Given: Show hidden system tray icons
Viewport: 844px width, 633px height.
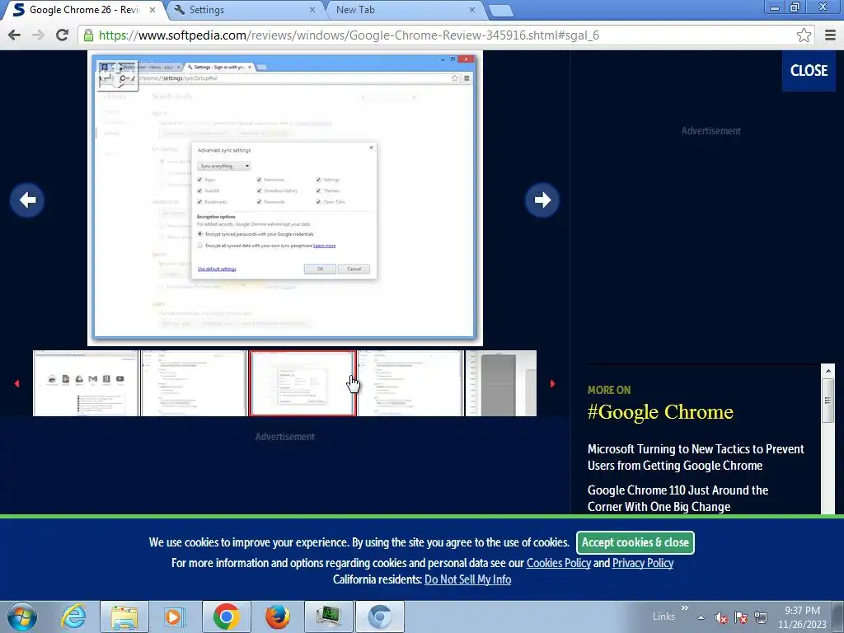Looking at the screenshot, I should point(701,617).
